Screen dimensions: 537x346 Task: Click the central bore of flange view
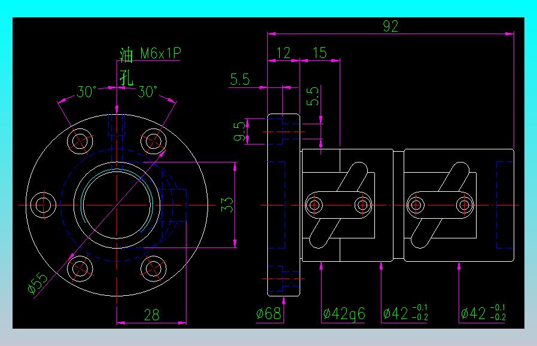click(x=117, y=204)
